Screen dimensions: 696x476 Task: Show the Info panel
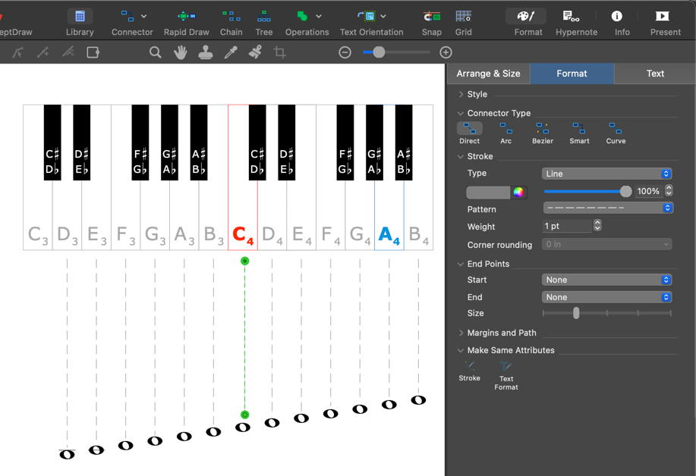coord(616,17)
